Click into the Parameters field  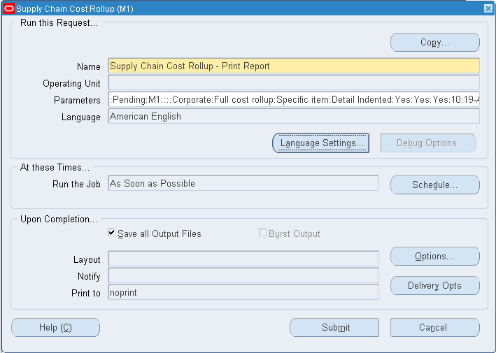(x=294, y=99)
